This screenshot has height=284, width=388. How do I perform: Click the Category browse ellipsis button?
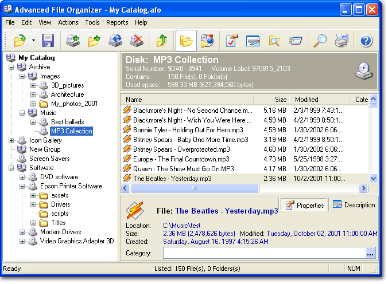coord(370,253)
